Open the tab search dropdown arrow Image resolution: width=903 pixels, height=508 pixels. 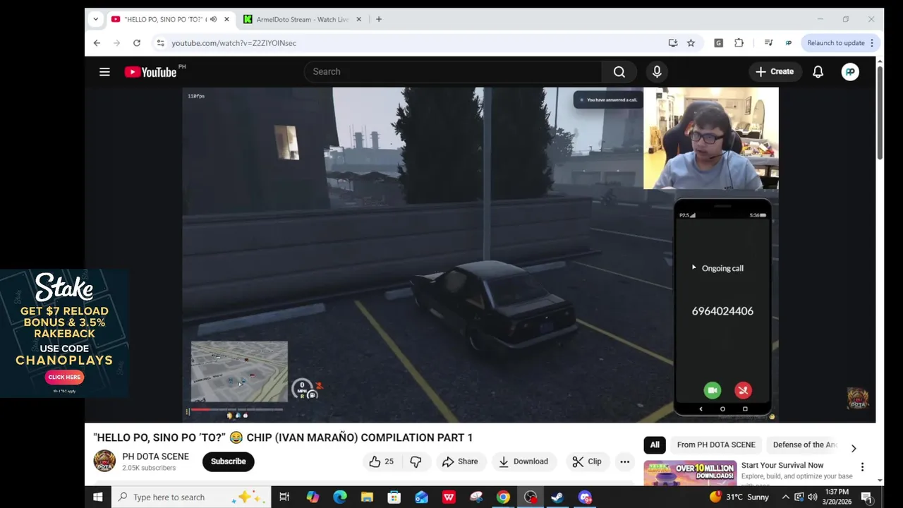pyautogui.click(x=95, y=19)
